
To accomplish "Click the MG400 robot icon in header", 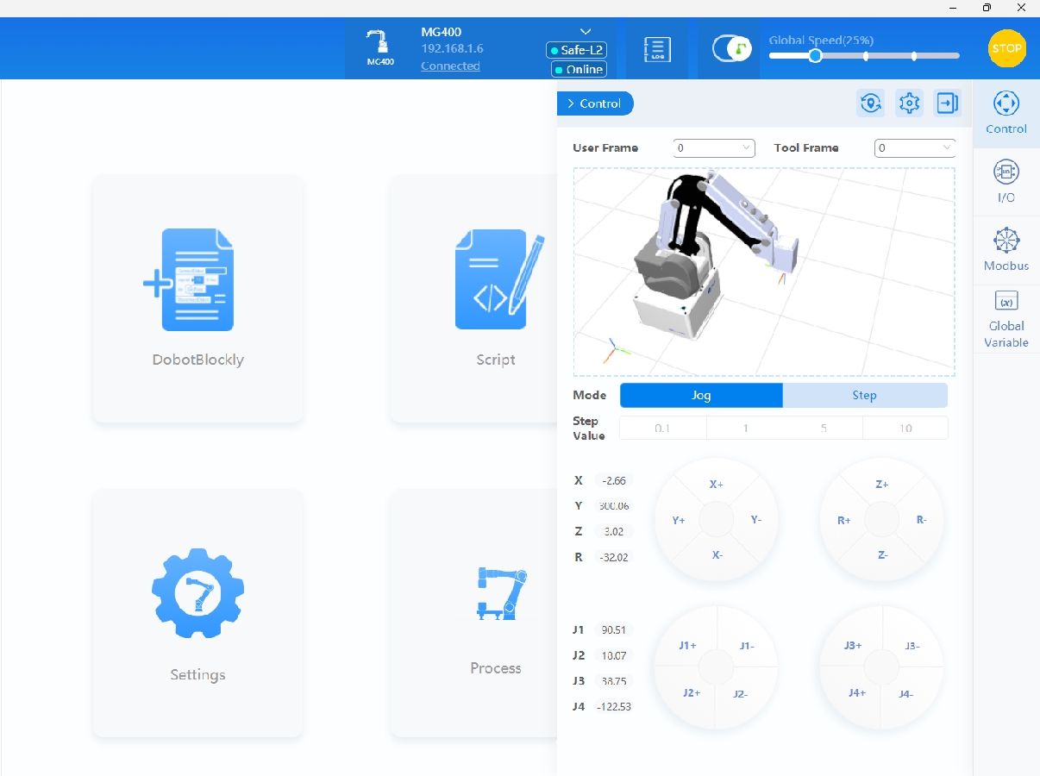I will 379,47.
